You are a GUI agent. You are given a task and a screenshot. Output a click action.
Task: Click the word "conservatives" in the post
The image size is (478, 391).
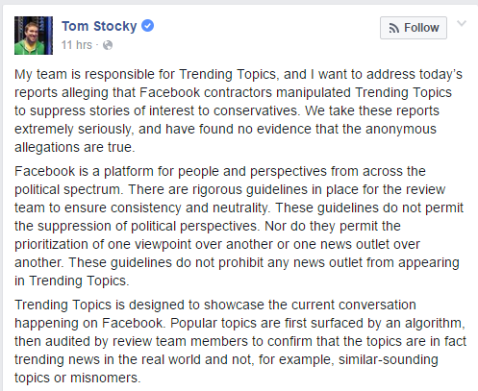click(257, 110)
